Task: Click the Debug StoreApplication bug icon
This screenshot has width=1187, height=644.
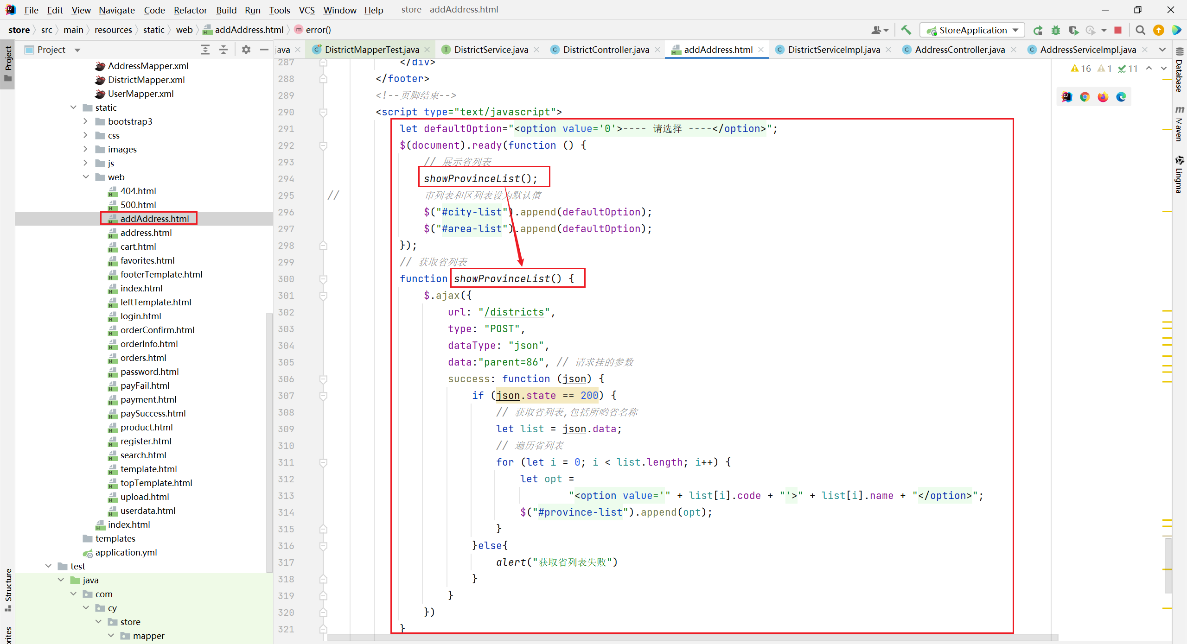Action: click(1056, 30)
